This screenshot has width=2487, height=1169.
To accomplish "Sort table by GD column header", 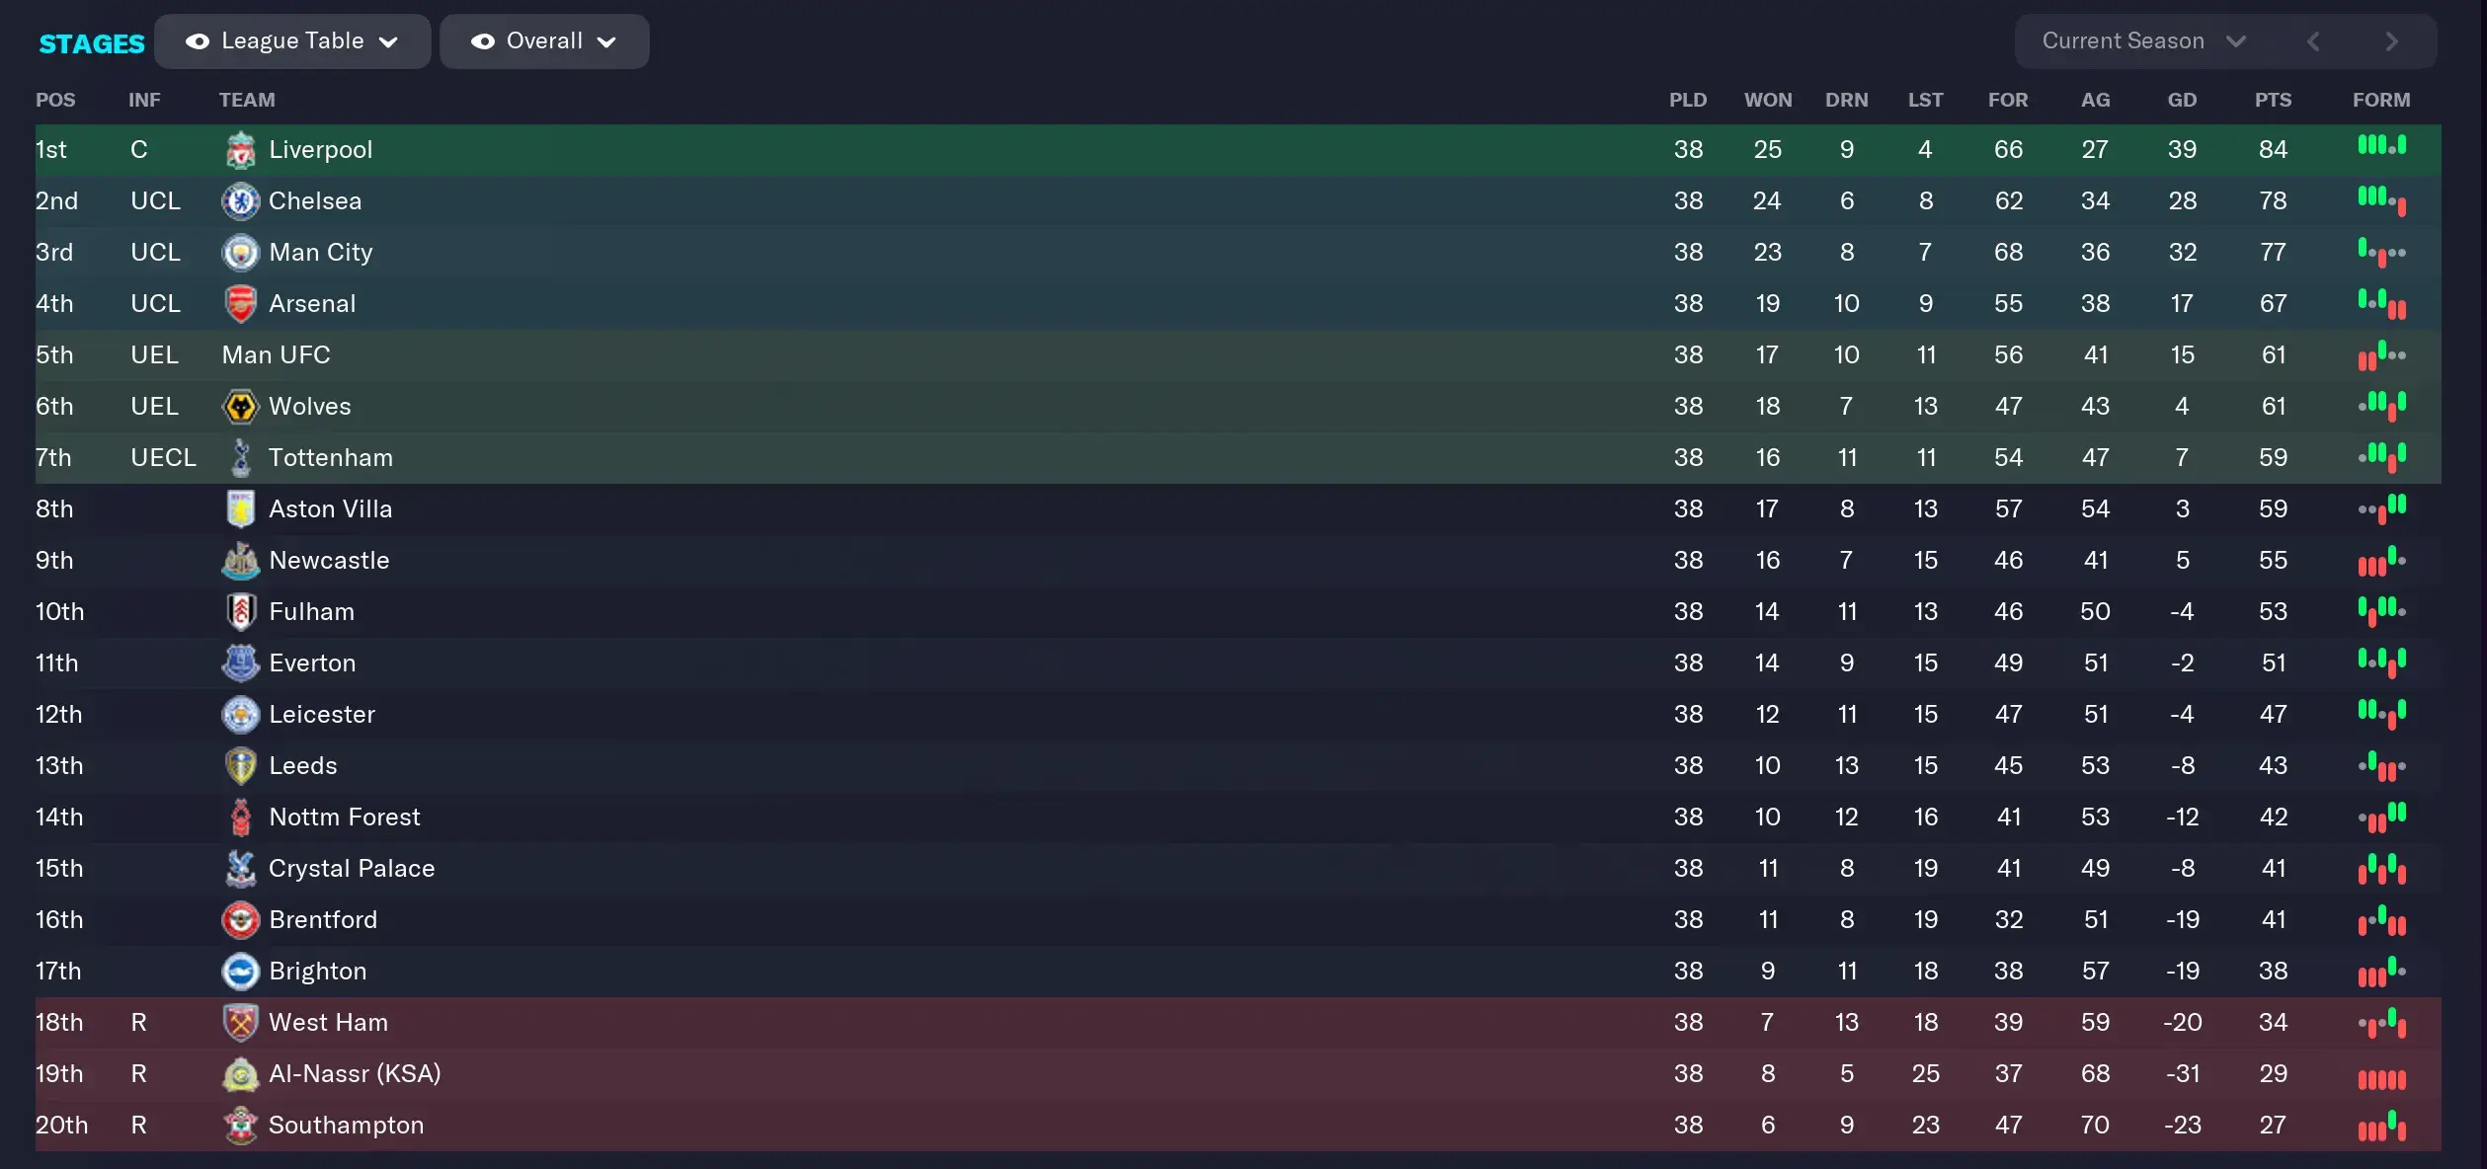I will [x=2182, y=100].
